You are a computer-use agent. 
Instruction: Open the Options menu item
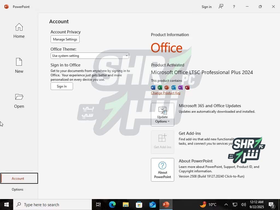(x=17, y=189)
